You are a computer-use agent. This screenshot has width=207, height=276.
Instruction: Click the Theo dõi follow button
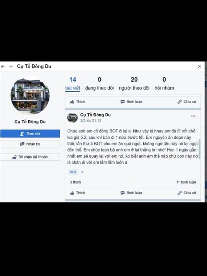pyautogui.click(x=30, y=134)
